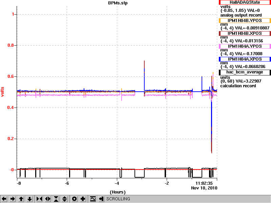Click the plus-sign toolbar button
The image size is (271, 203).
tap(83, 199)
